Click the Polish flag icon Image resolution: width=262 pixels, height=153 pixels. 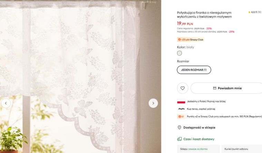(x=181, y=101)
